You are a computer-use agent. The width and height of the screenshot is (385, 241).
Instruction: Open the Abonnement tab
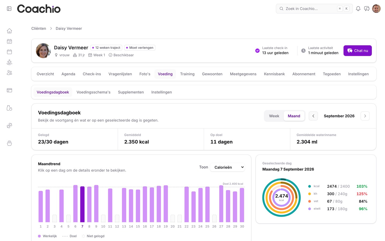304,74
